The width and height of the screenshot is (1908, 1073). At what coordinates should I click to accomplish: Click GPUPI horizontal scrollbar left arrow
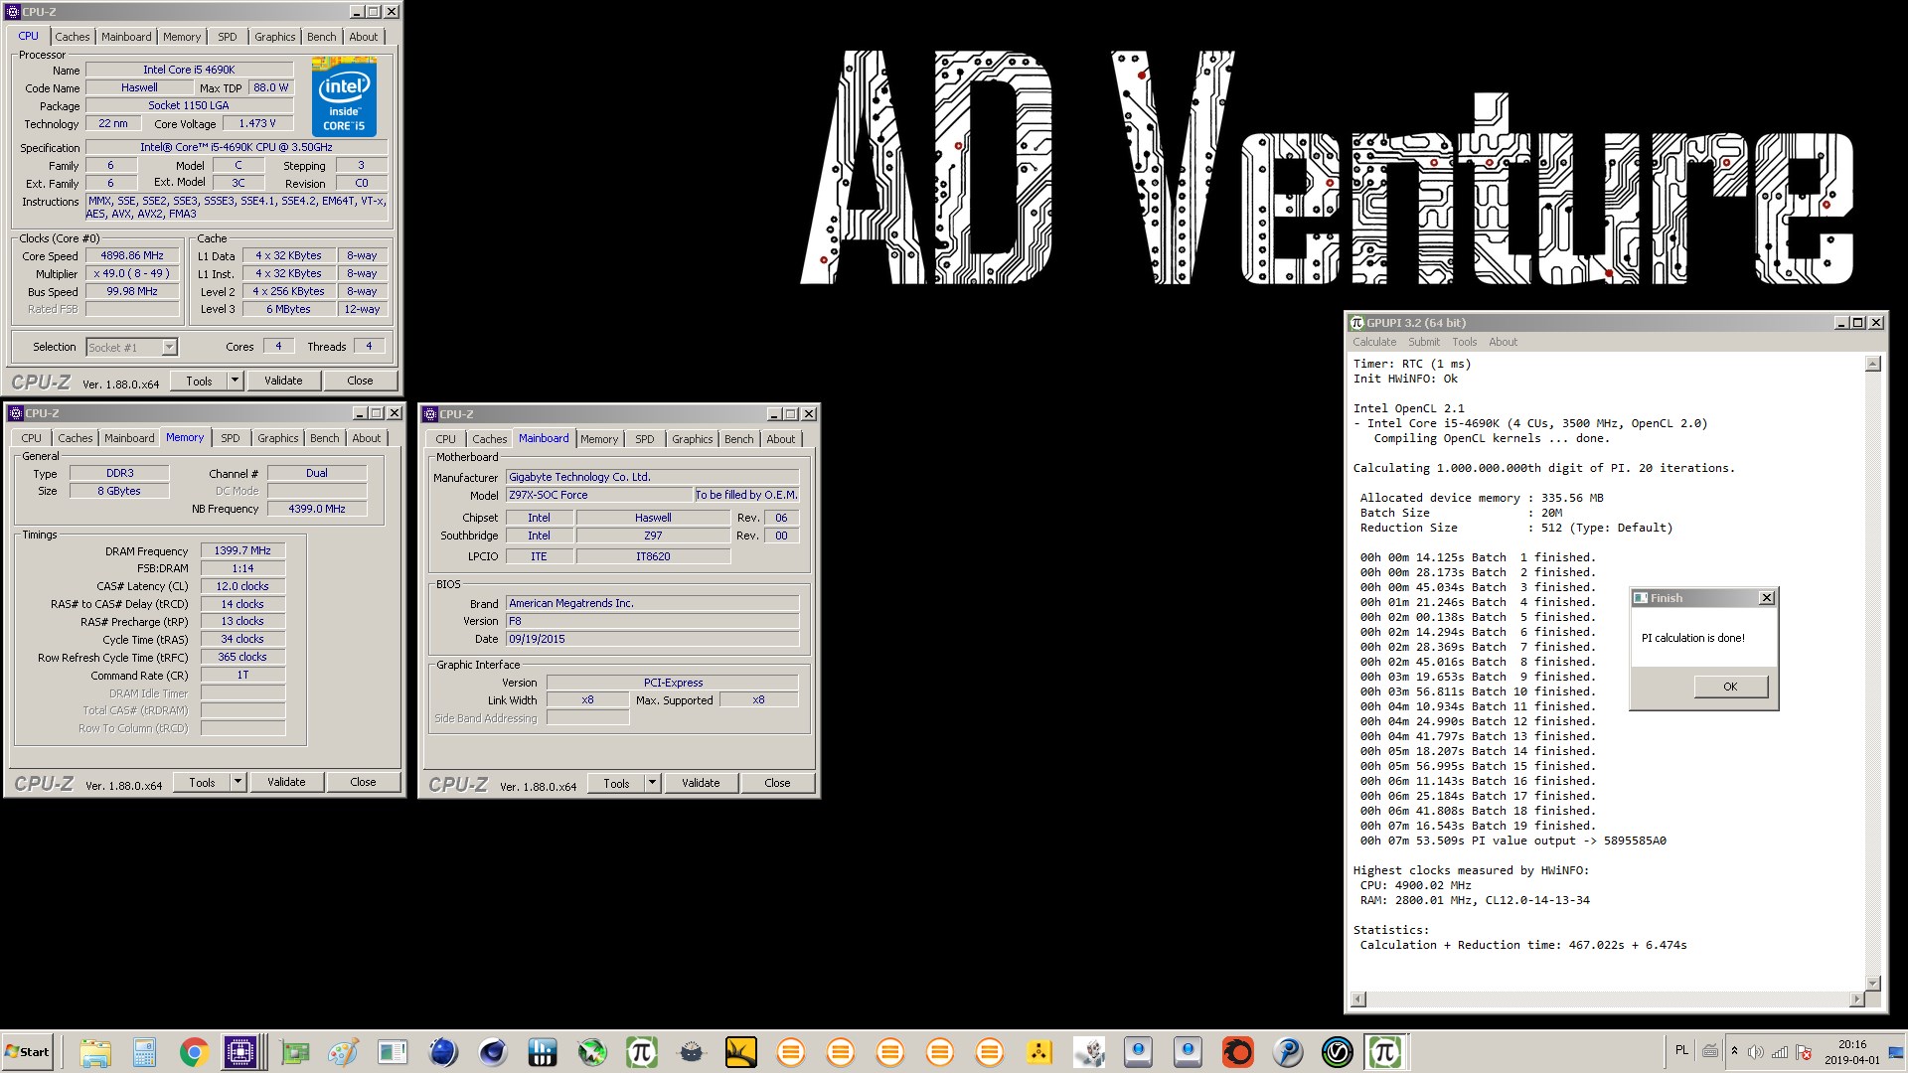pyautogui.click(x=1358, y=998)
